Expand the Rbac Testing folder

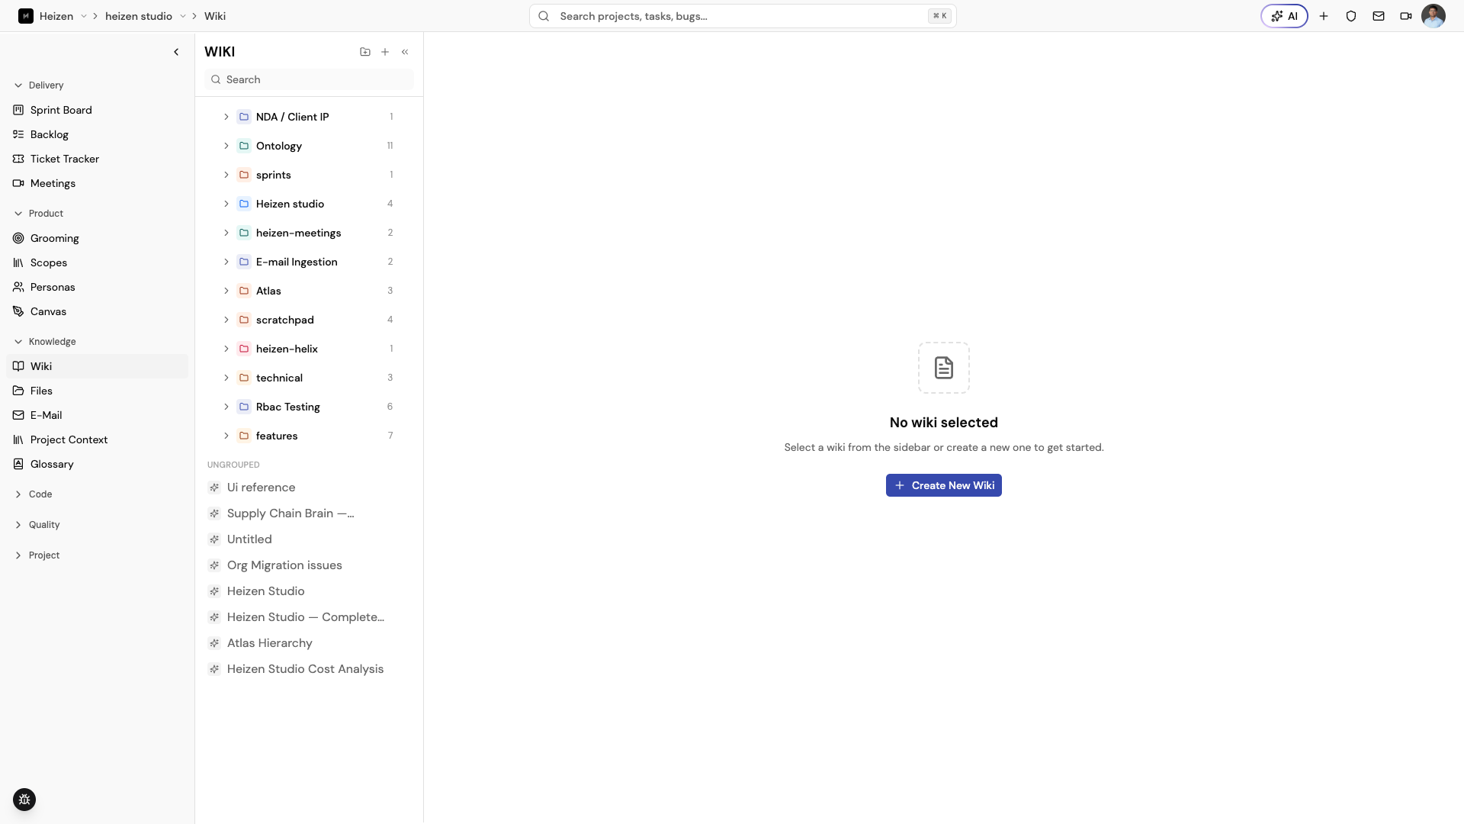(x=226, y=407)
